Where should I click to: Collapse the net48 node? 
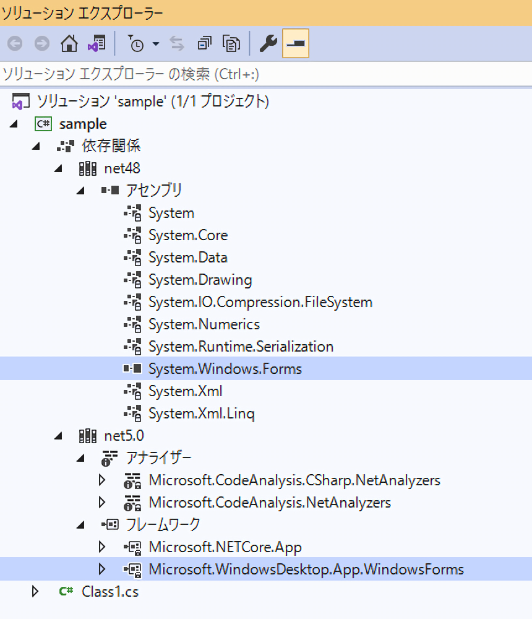(x=58, y=168)
